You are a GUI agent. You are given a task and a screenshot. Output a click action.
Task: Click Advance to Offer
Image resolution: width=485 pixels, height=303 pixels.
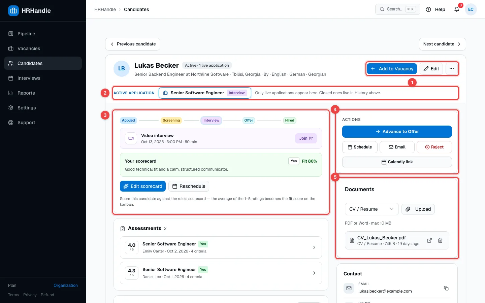(x=397, y=132)
